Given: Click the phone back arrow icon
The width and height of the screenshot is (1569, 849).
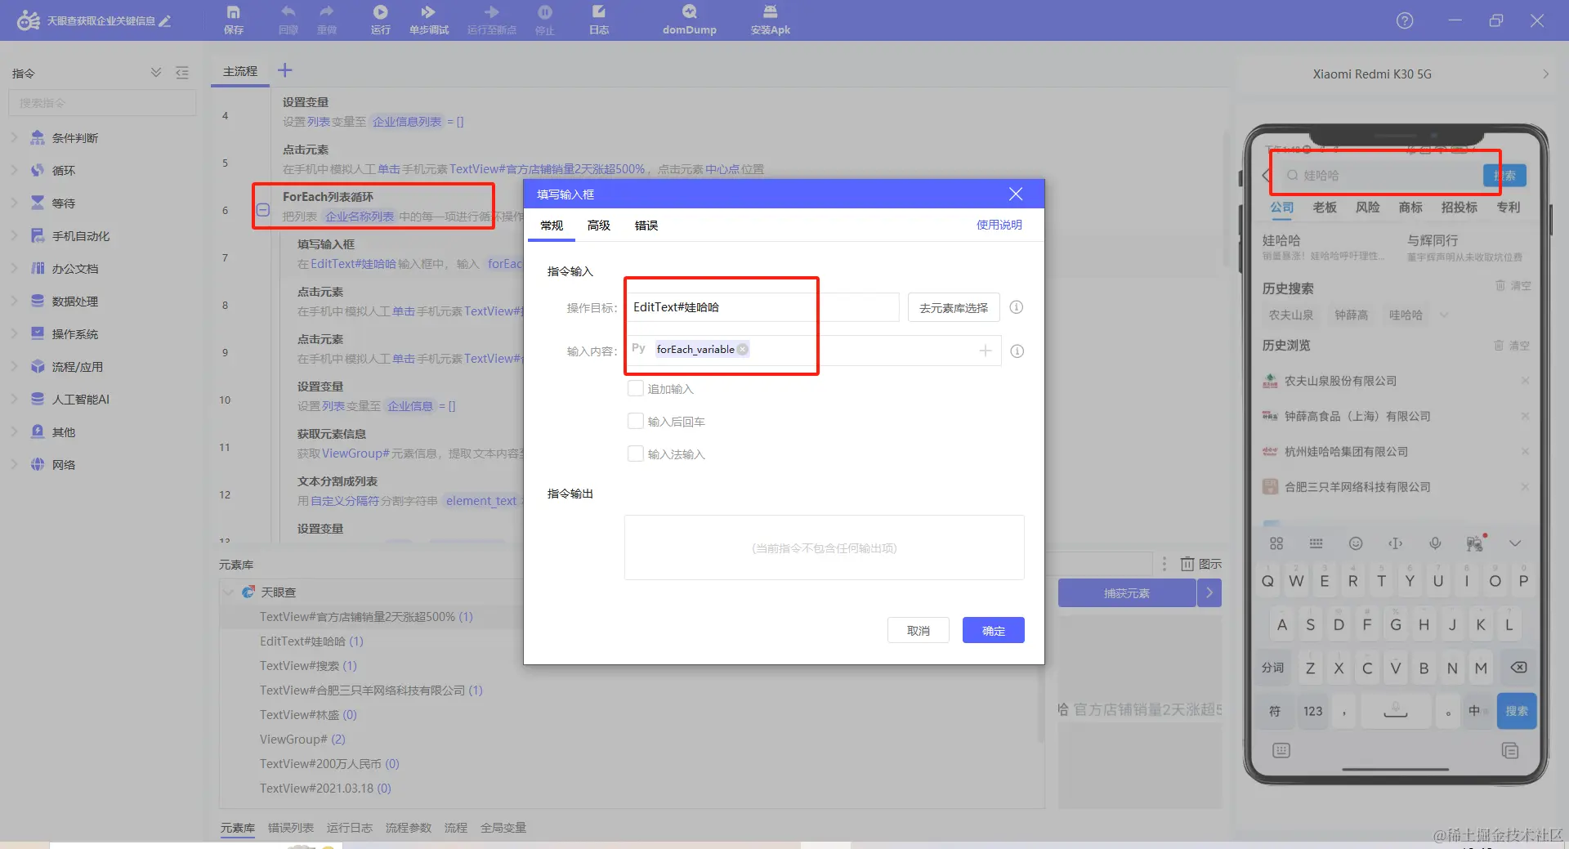Looking at the screenshot, I should 1267,176.
